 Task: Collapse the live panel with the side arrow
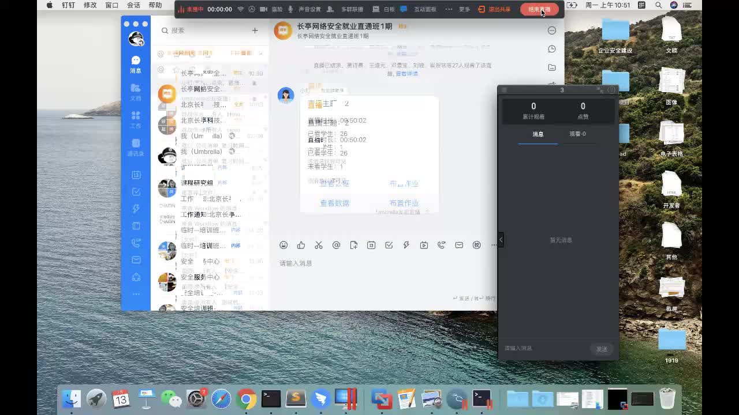pos(501,239)
